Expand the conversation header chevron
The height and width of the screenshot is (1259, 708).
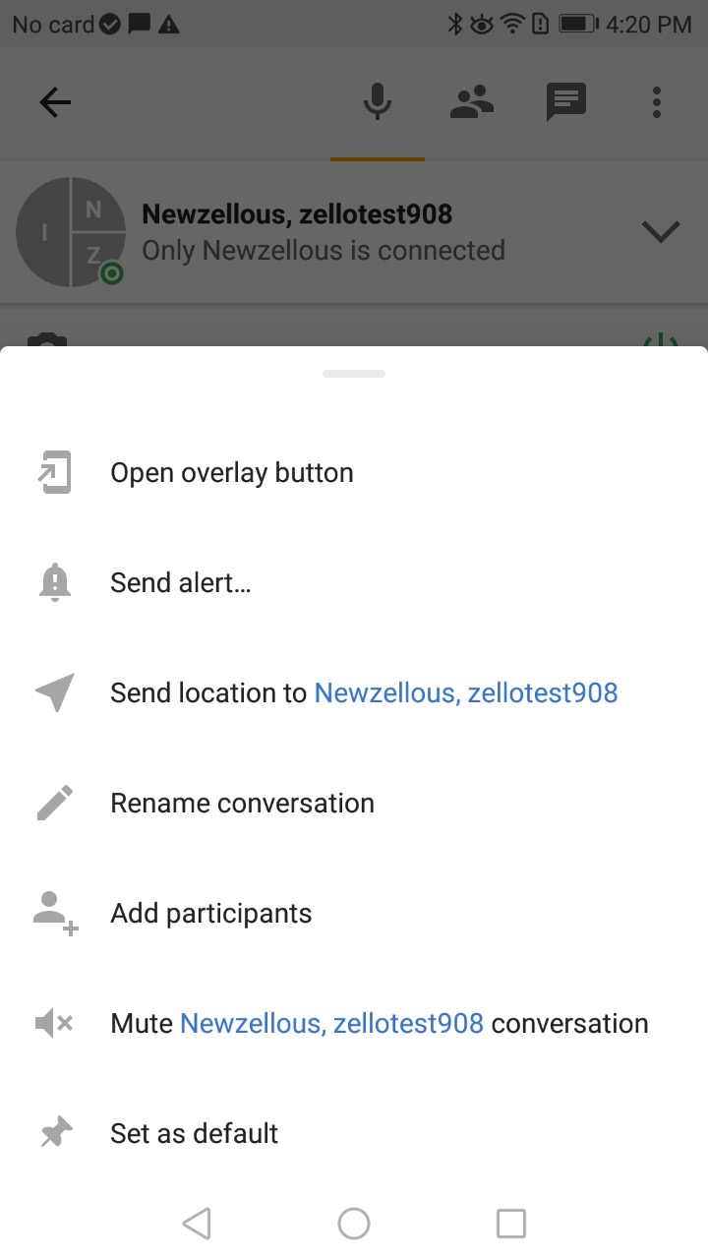(661, 232)
